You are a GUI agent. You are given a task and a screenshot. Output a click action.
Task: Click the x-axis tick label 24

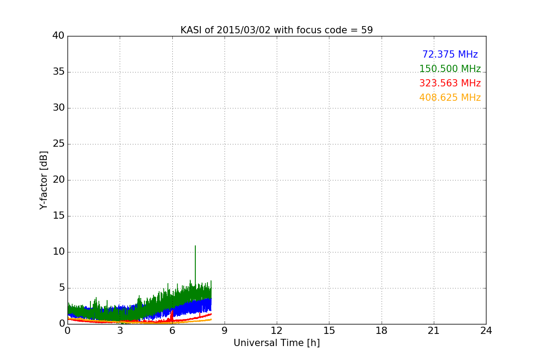(x=486, y=330)
